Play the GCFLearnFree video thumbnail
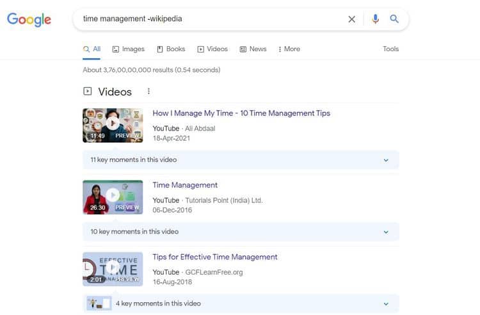The height and width of the screenshot is (315, 480). pyautogui.click(x=113, y=268)
